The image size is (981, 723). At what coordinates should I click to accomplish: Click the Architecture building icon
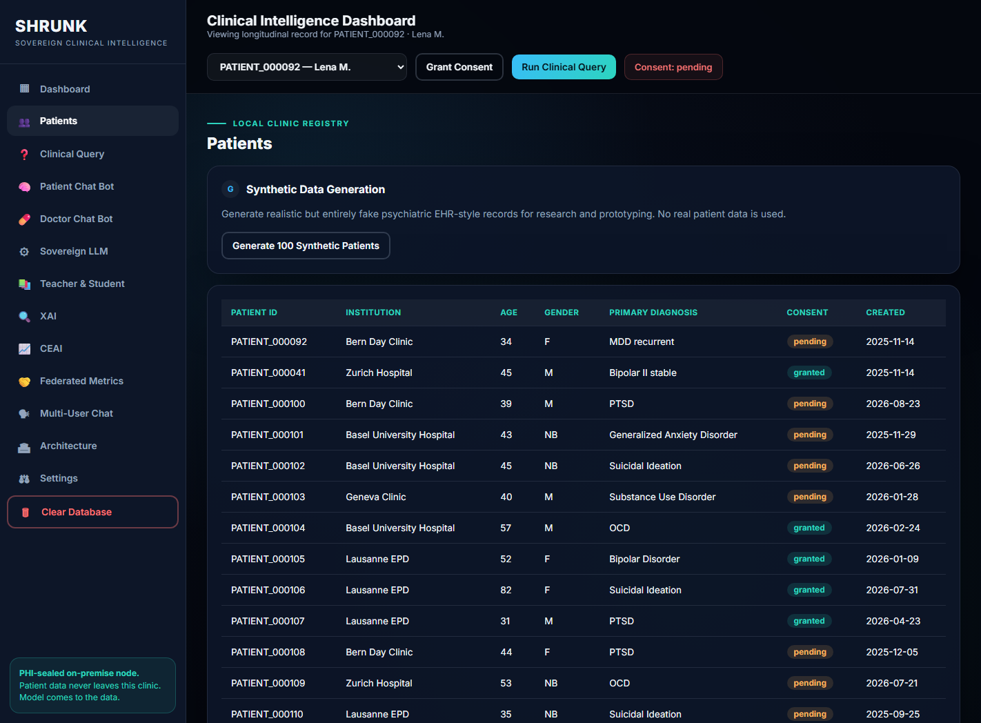point(25,447)
